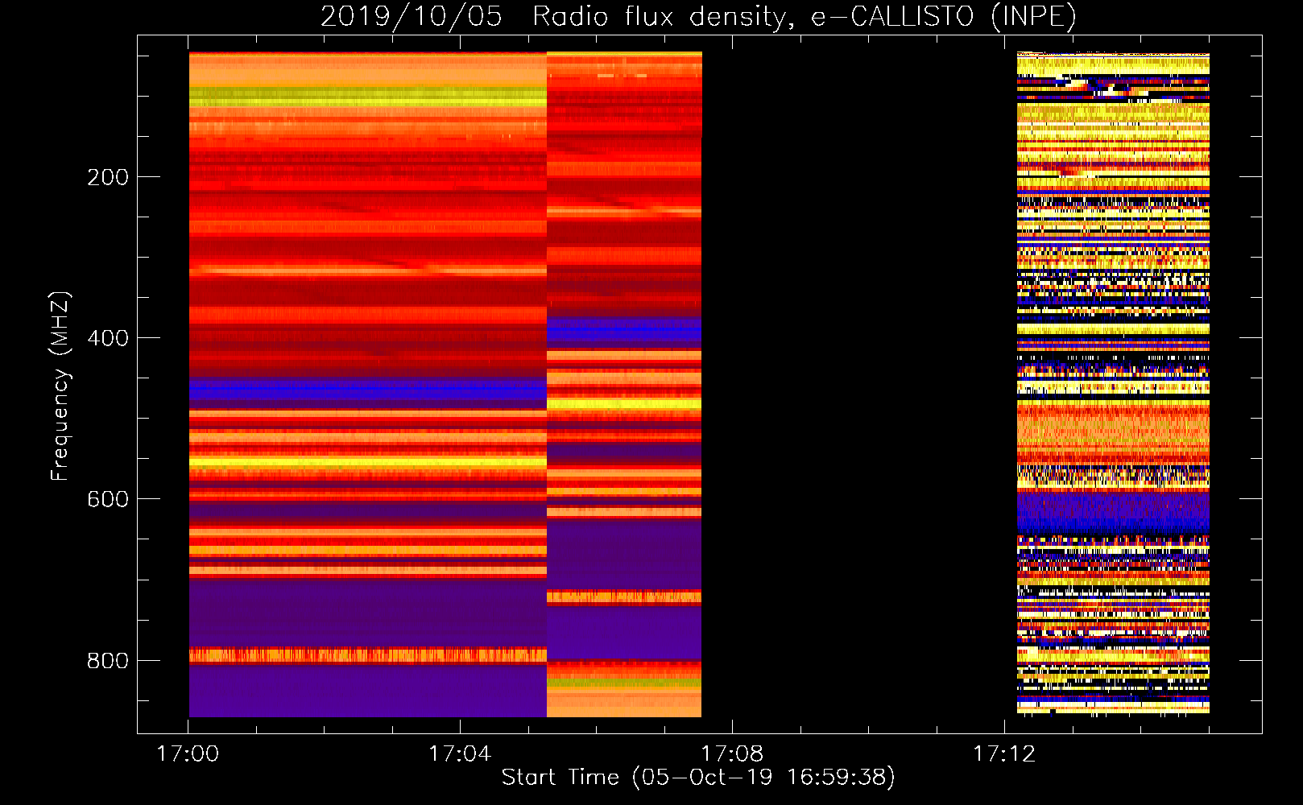Click the 17:04 time tick label

click(x=460, y=753)
